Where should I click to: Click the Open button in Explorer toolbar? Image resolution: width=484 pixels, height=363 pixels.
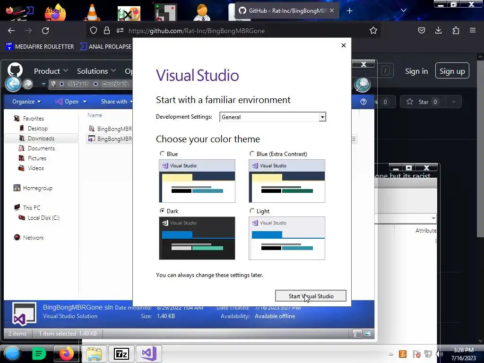tap(67, 102)
